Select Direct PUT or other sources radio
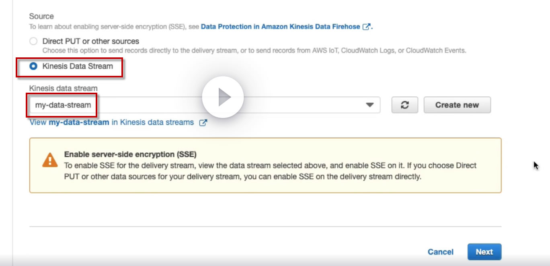550x266 pixels. (34, 41)
